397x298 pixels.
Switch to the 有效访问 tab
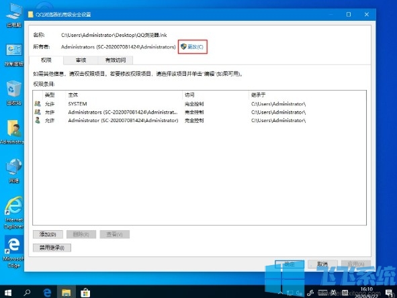(116, 60)
